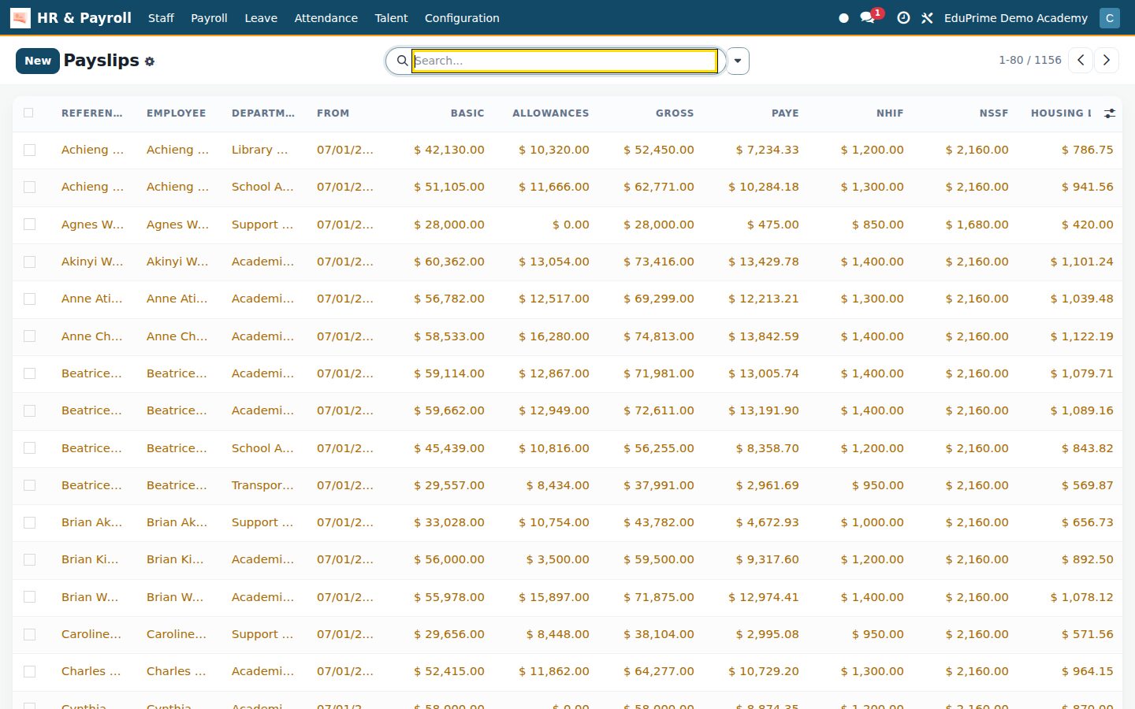Sort by the Allowances column header
This screenshot has width=1135, height=709.
(x=550, y=113)
